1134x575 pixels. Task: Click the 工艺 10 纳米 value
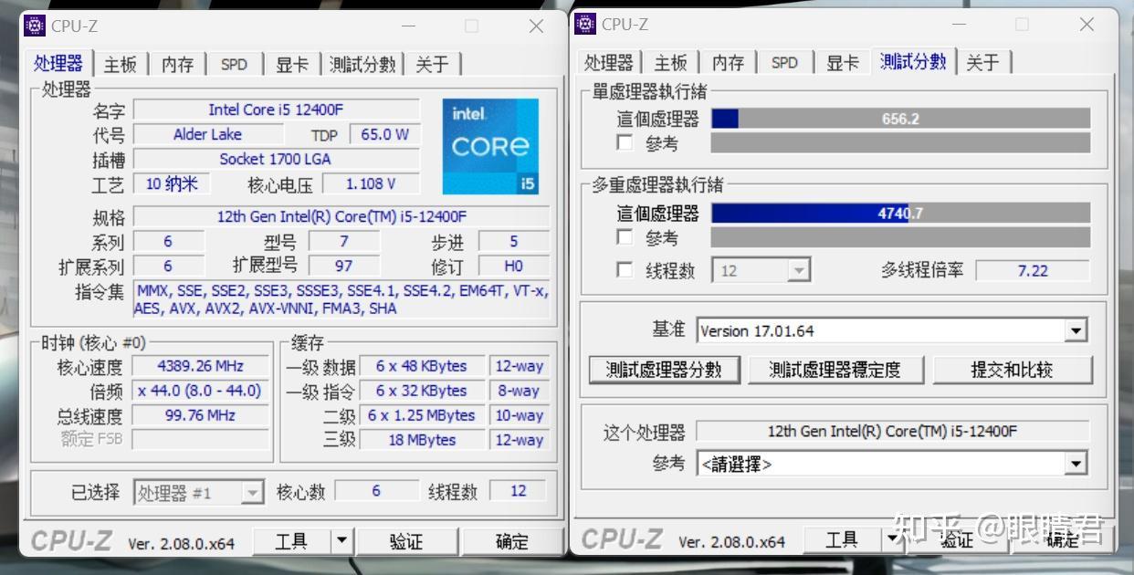(172, 183)
